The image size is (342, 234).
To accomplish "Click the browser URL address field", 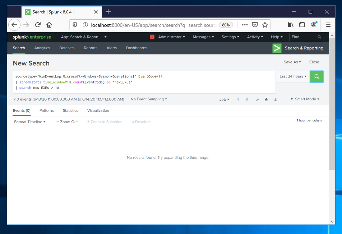I will [153, 25].
